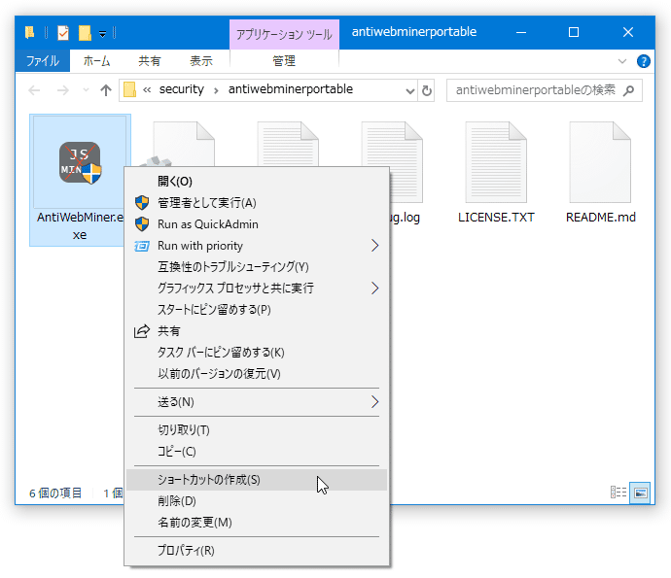Viewport: 671px width, 578px height.
Task: Choose コピー(C)
Action: pyautogui.click(x=257, y=452)
